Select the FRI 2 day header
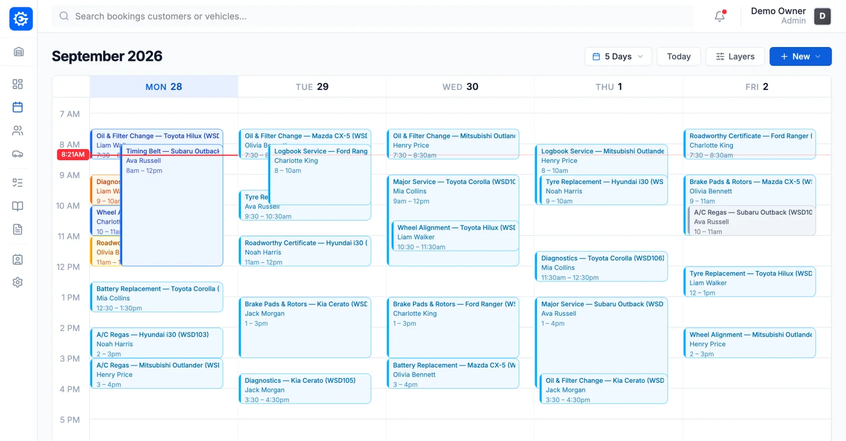 click(757, 87)
